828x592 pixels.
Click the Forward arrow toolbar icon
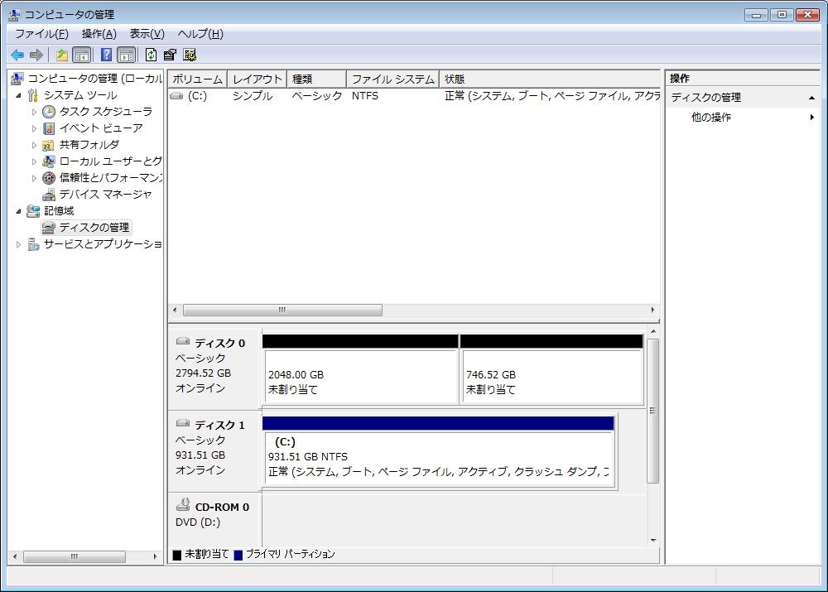pyautogui.click(x=36, y=55)
